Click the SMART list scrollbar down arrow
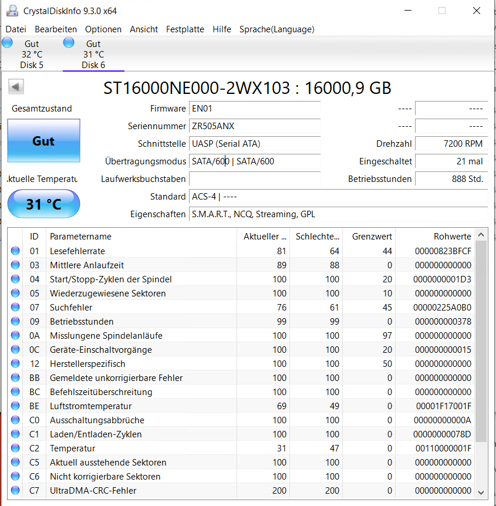496x506 pixels. (x=481, y=492)
